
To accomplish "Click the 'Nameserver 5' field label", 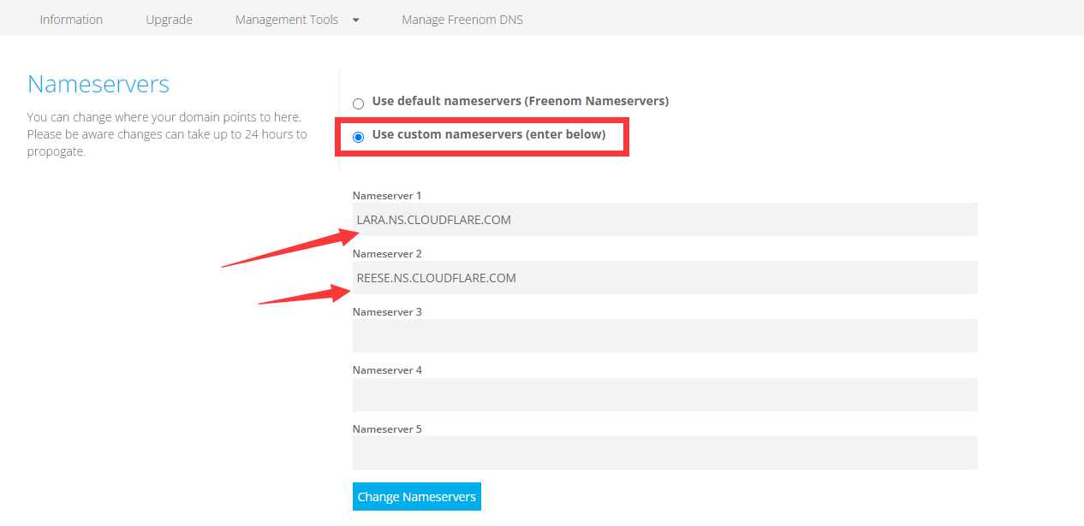I will point(387,429).
